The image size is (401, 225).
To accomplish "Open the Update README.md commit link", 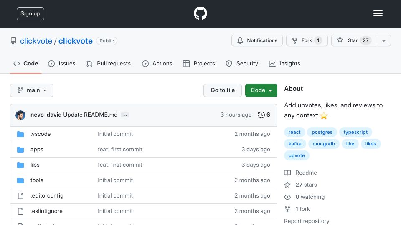I will (x=90, y=115).
